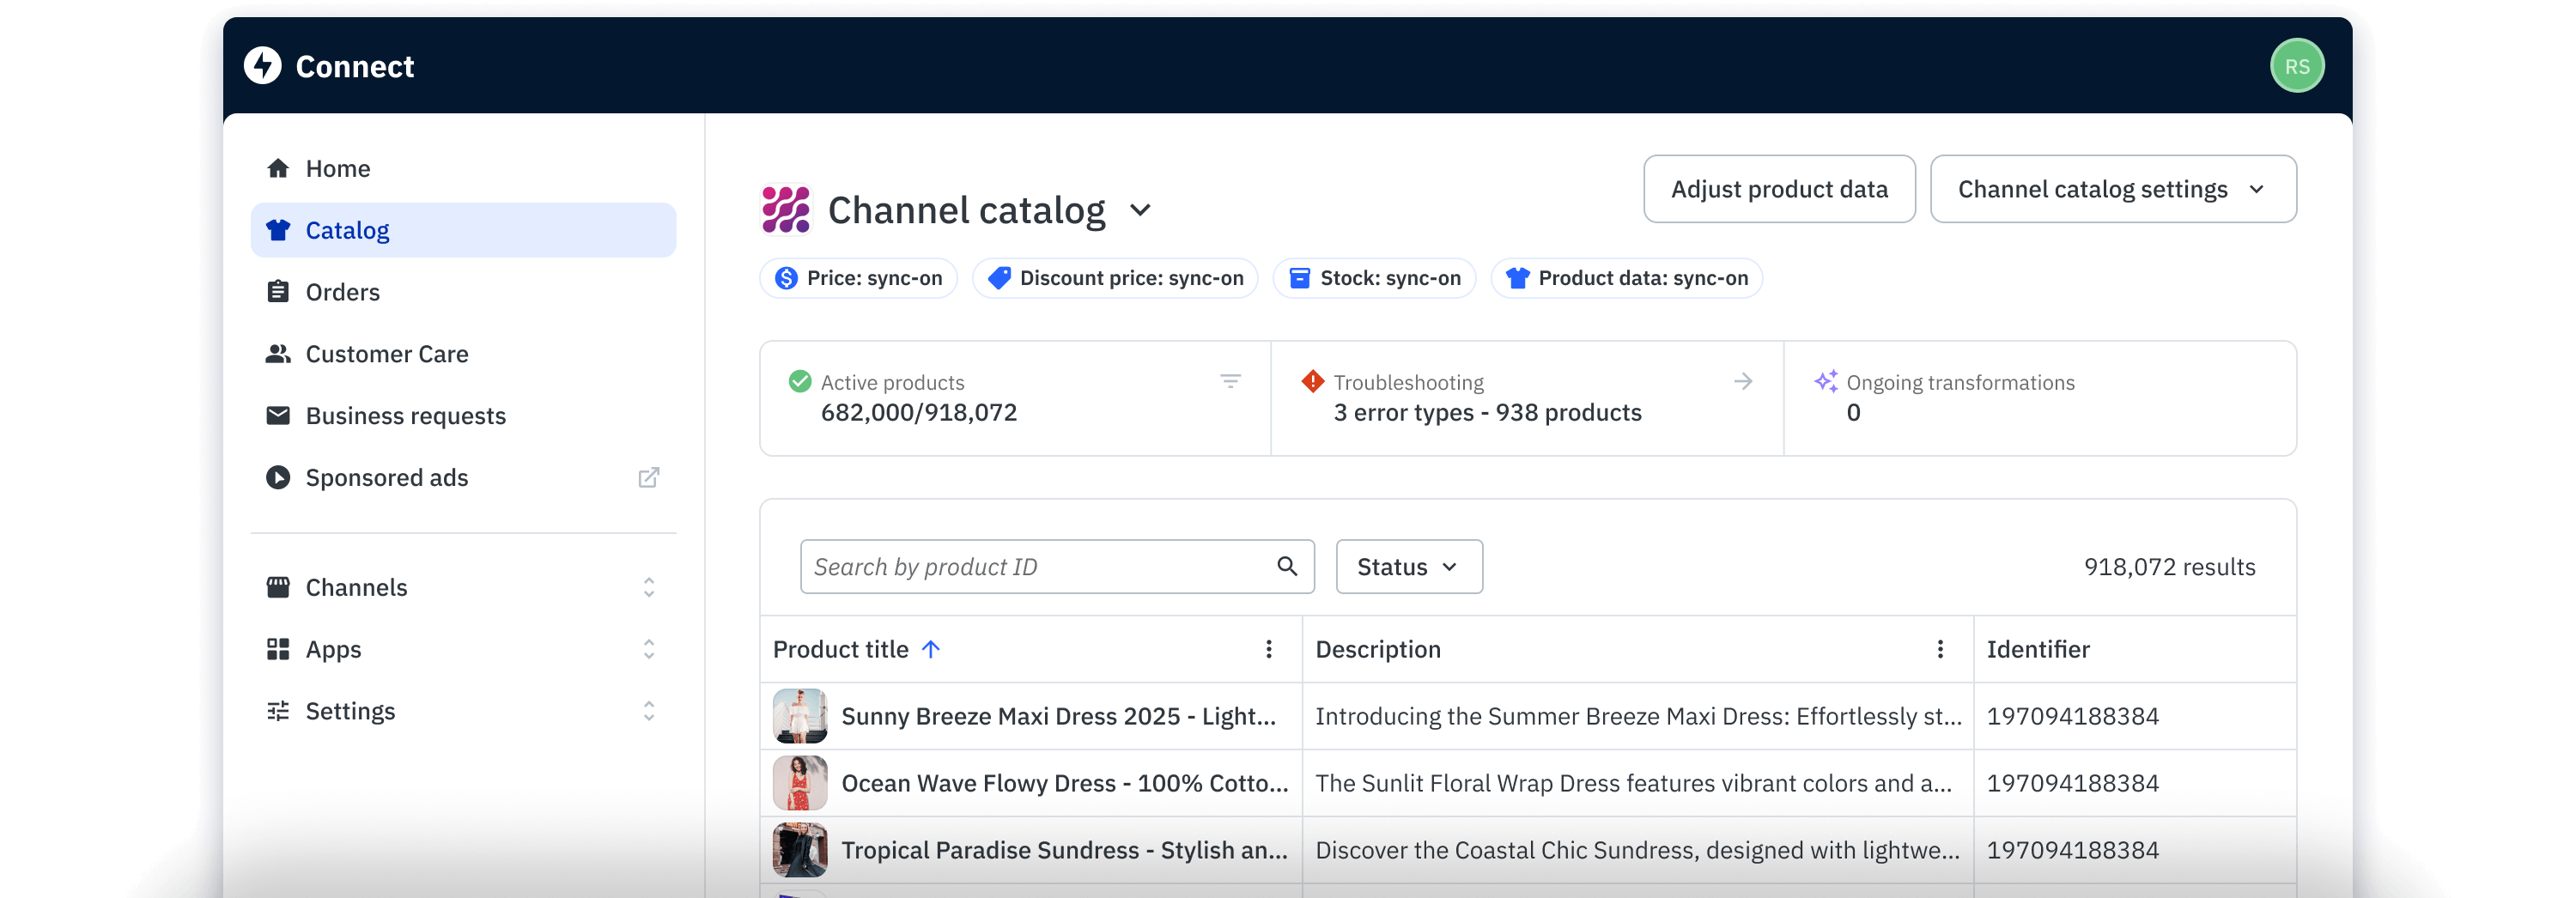Image resolution: width=2576 pixels, height=898 pixels.
Task: Toggle the Stock sync-on chip
Action: [x=1374, y=279]
